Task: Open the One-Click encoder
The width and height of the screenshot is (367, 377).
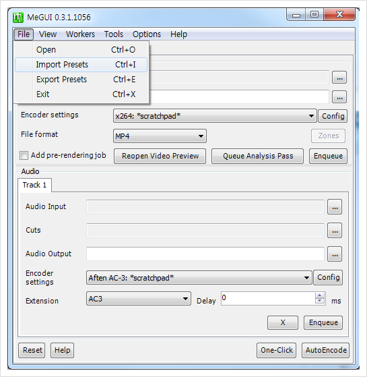Action: 276,350
